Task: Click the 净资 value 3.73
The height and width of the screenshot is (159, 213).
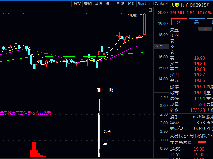Action: click(x=201, y=123)
